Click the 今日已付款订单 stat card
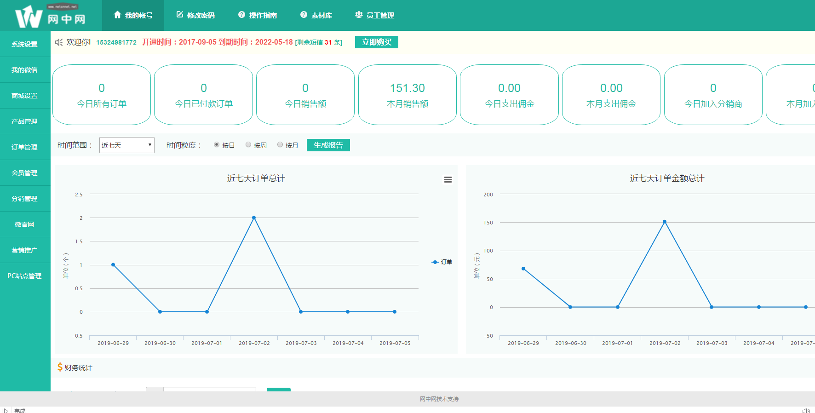The image size is (815, 413). [204, 95]
